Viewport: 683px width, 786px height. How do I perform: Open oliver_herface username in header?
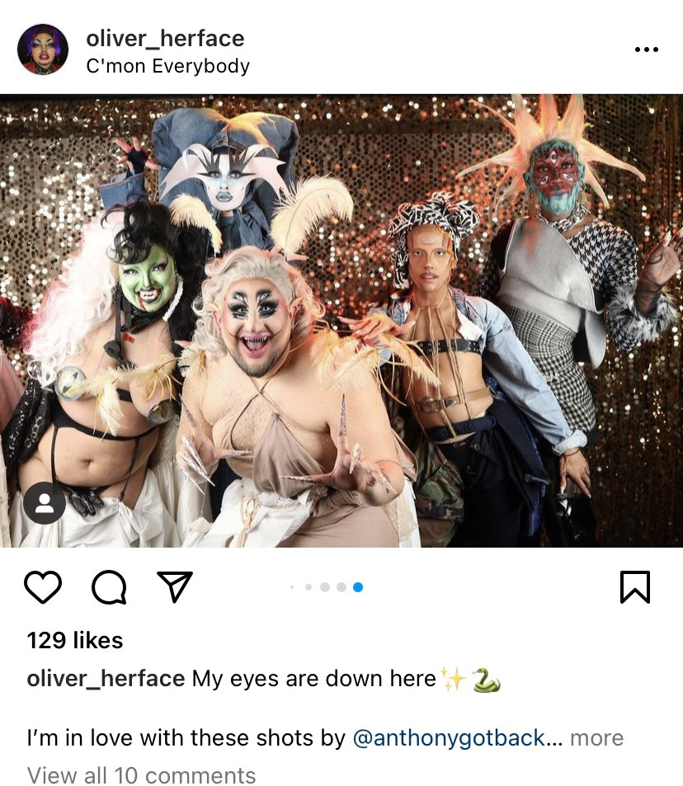[165, 39]
